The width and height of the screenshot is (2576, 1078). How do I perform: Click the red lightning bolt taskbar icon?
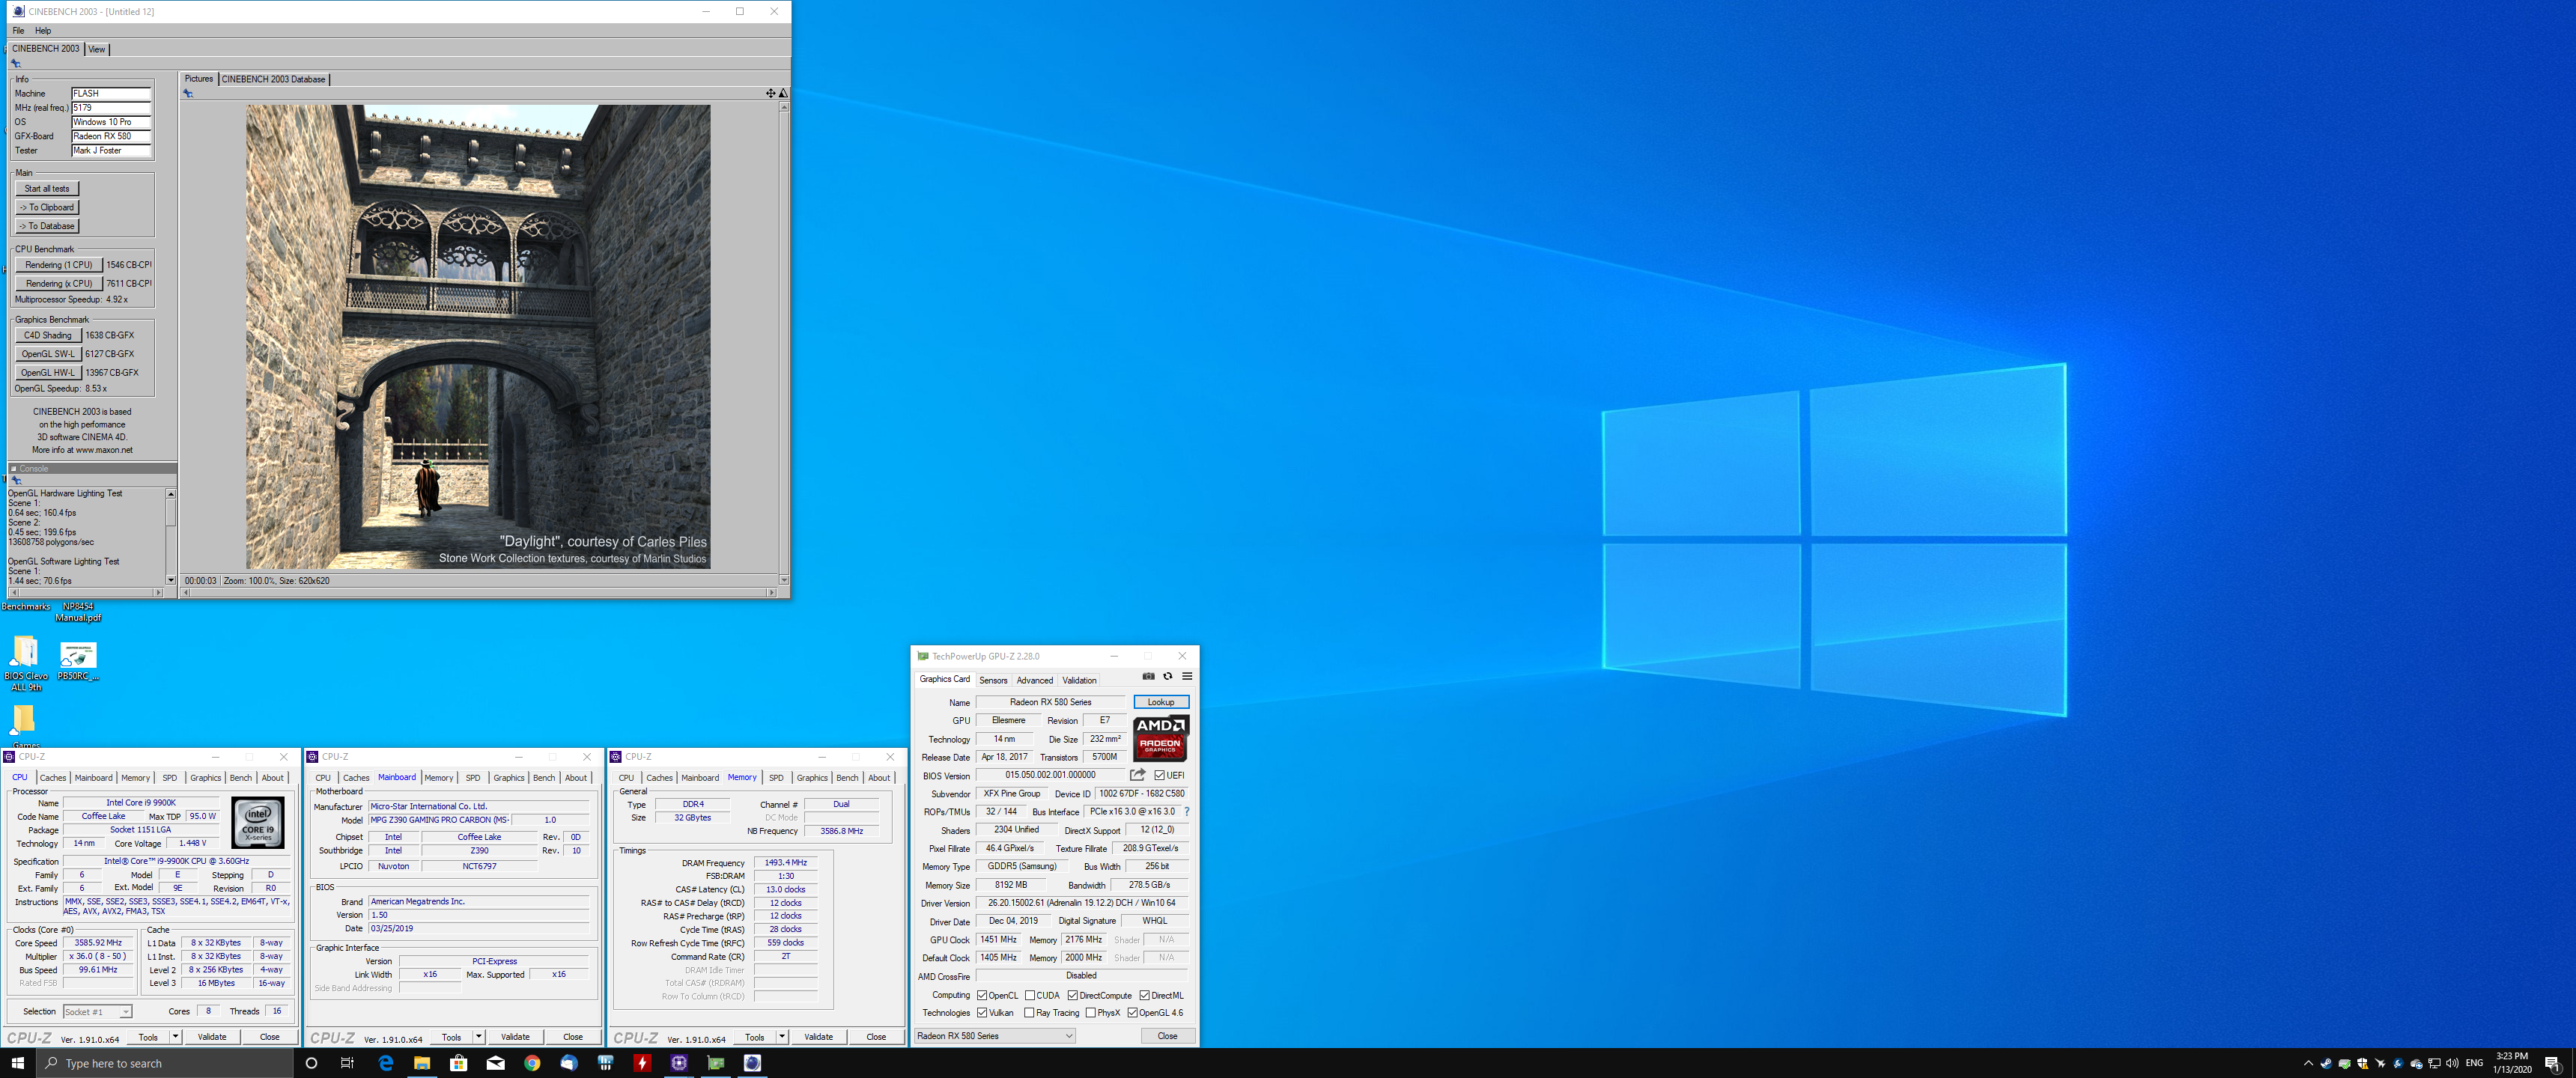[x=642, y=1063]
